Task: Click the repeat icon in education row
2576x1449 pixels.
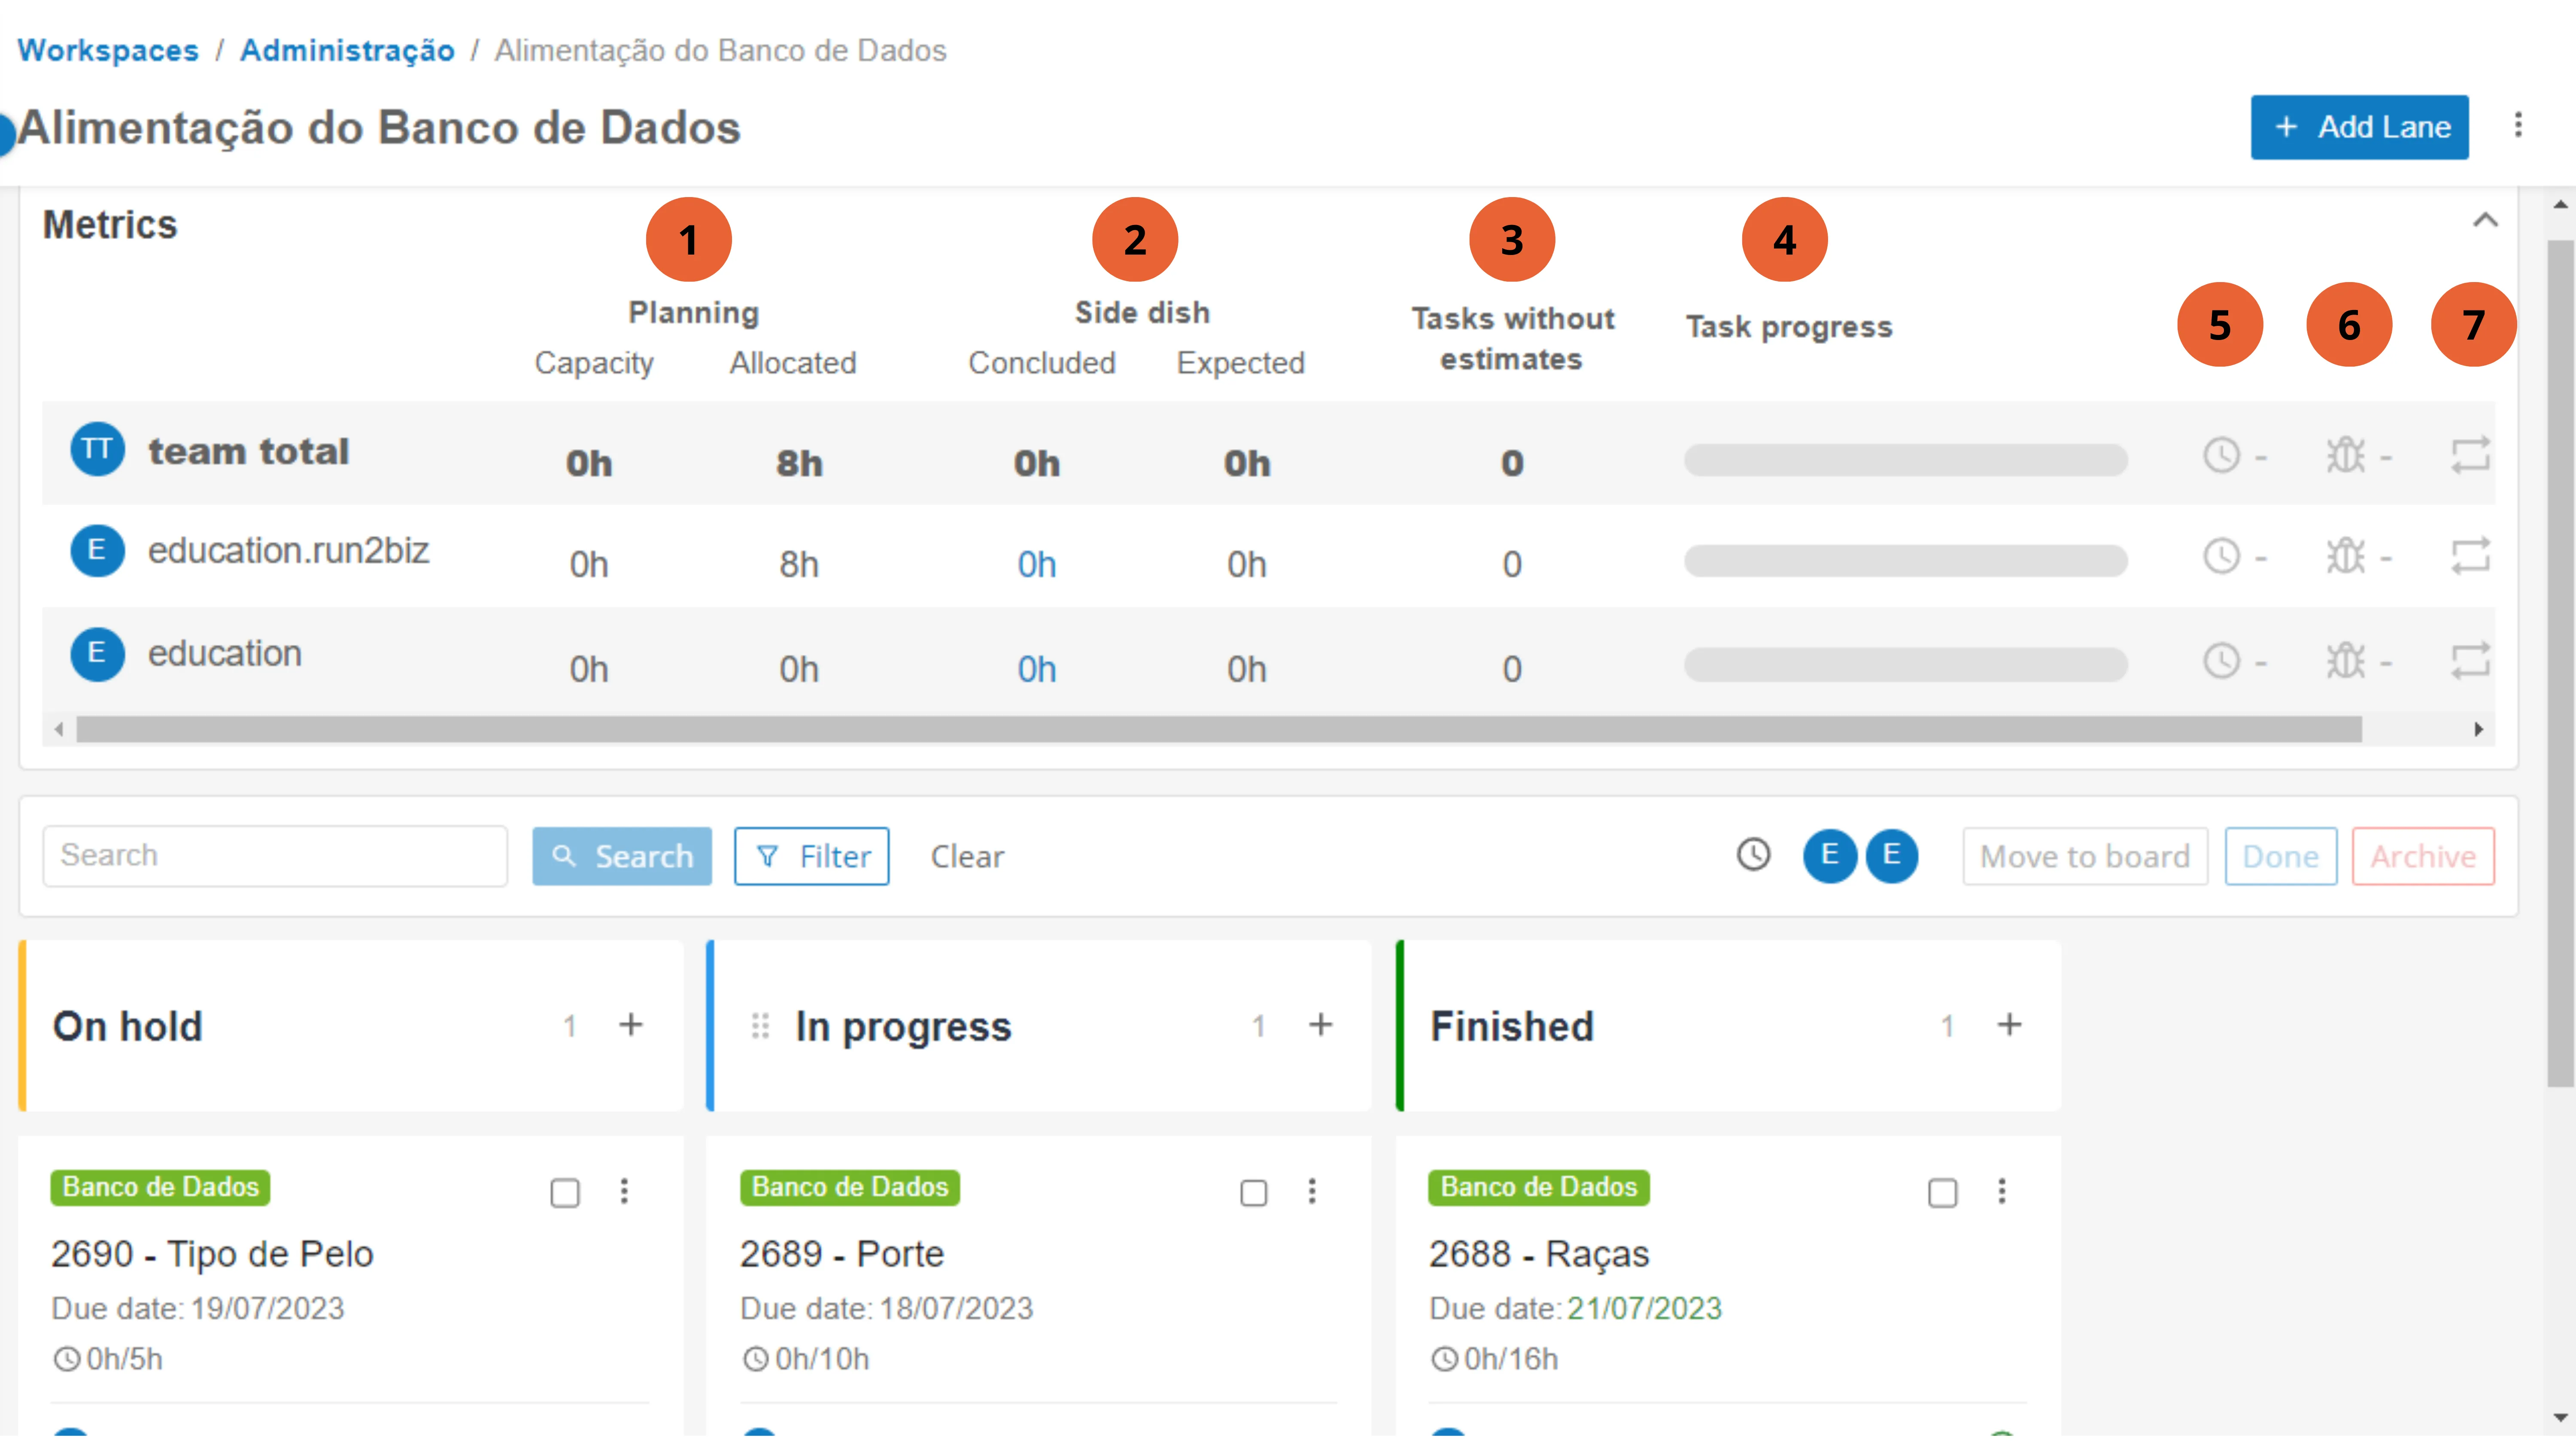Action: point(2470,661)
